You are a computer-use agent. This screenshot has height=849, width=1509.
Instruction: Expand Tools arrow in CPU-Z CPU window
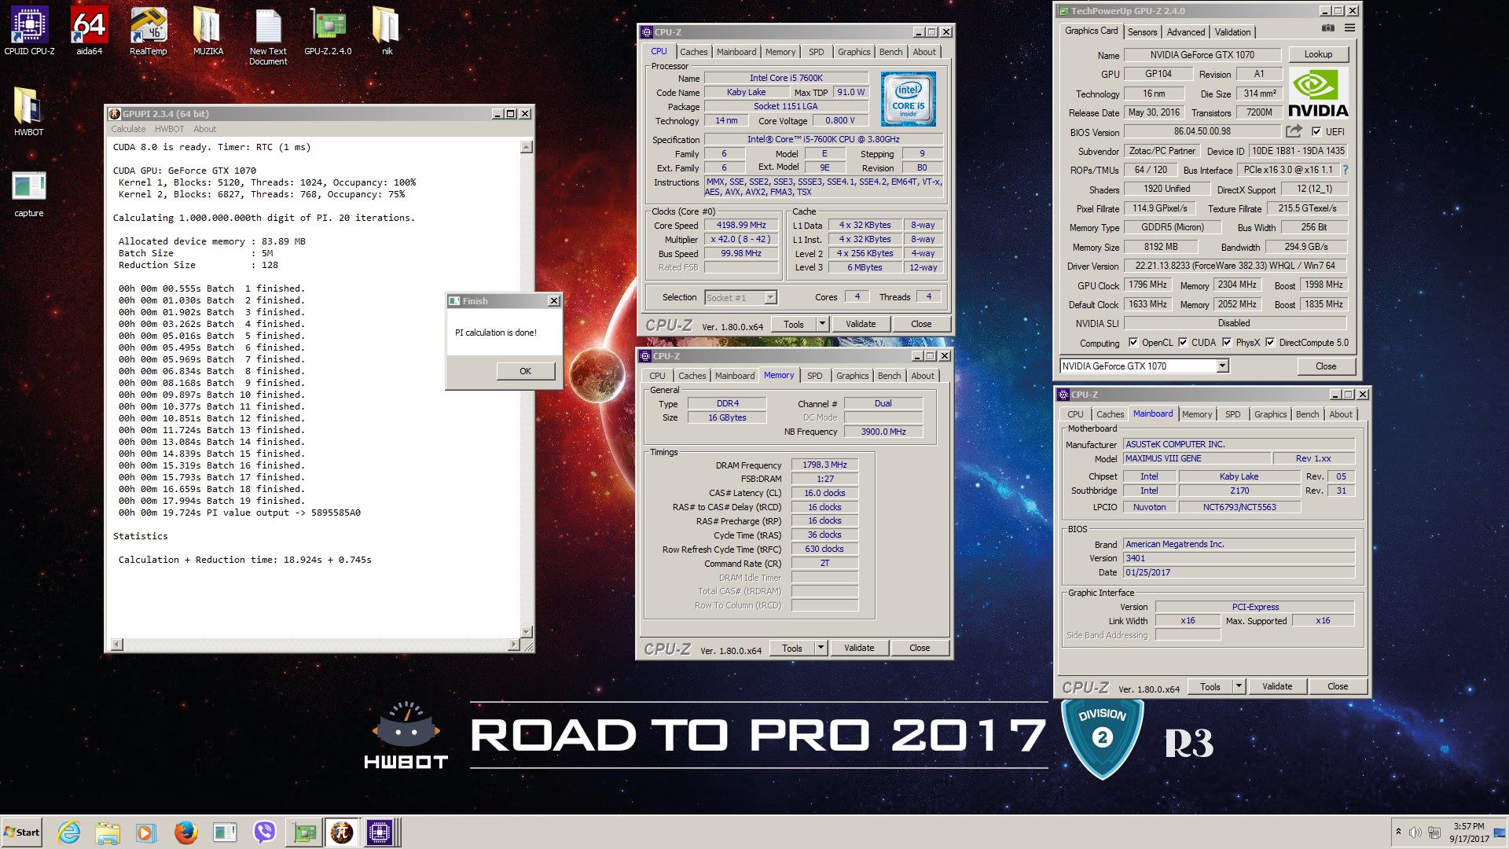822,324
